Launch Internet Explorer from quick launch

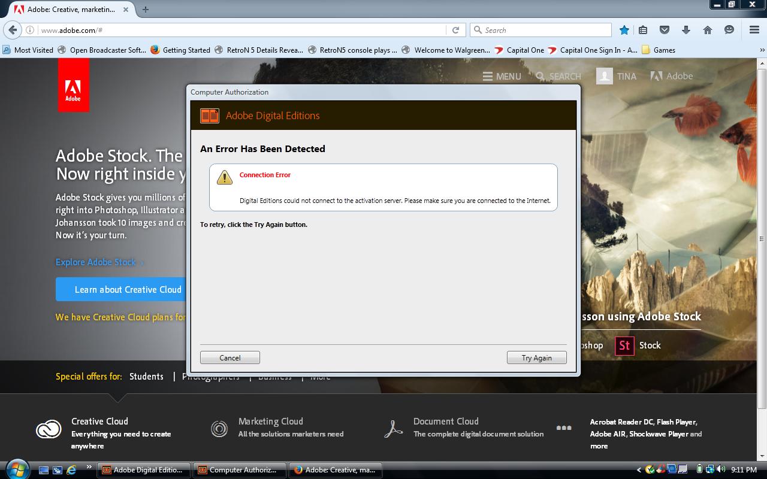point(71,470)
